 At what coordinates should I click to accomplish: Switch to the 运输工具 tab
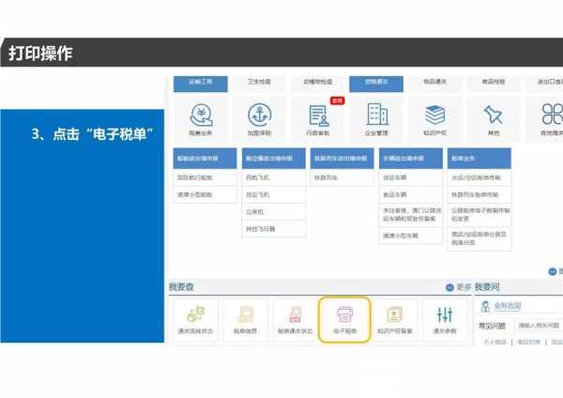pos(201,83)
